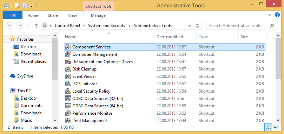Screen dimensions: 284x134
Task: Refresh the Administrative Tools folder
Action: (197, 26)
